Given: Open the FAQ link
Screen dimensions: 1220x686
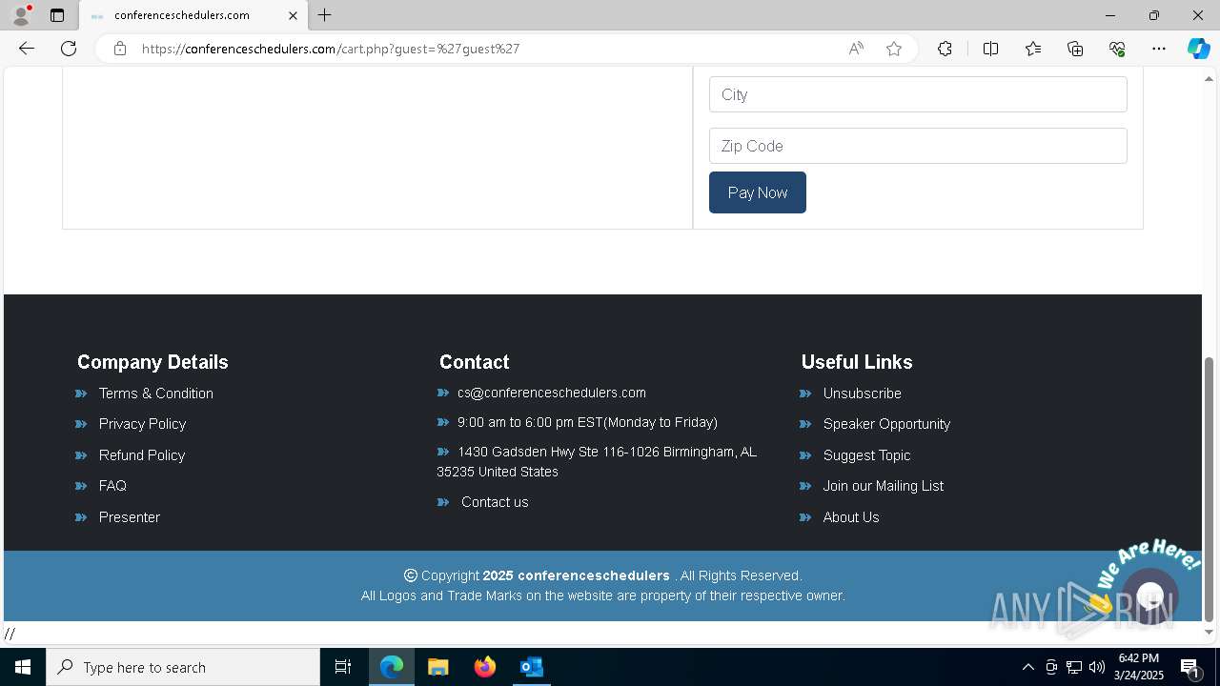Looking at the screenshot, I should click(x=112, y=486).
